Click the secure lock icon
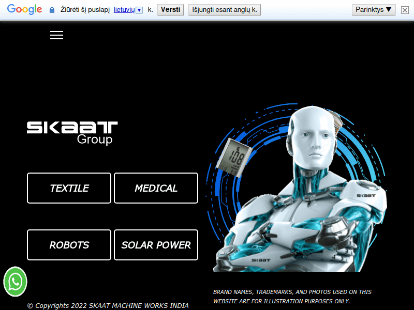 (52, 10)
